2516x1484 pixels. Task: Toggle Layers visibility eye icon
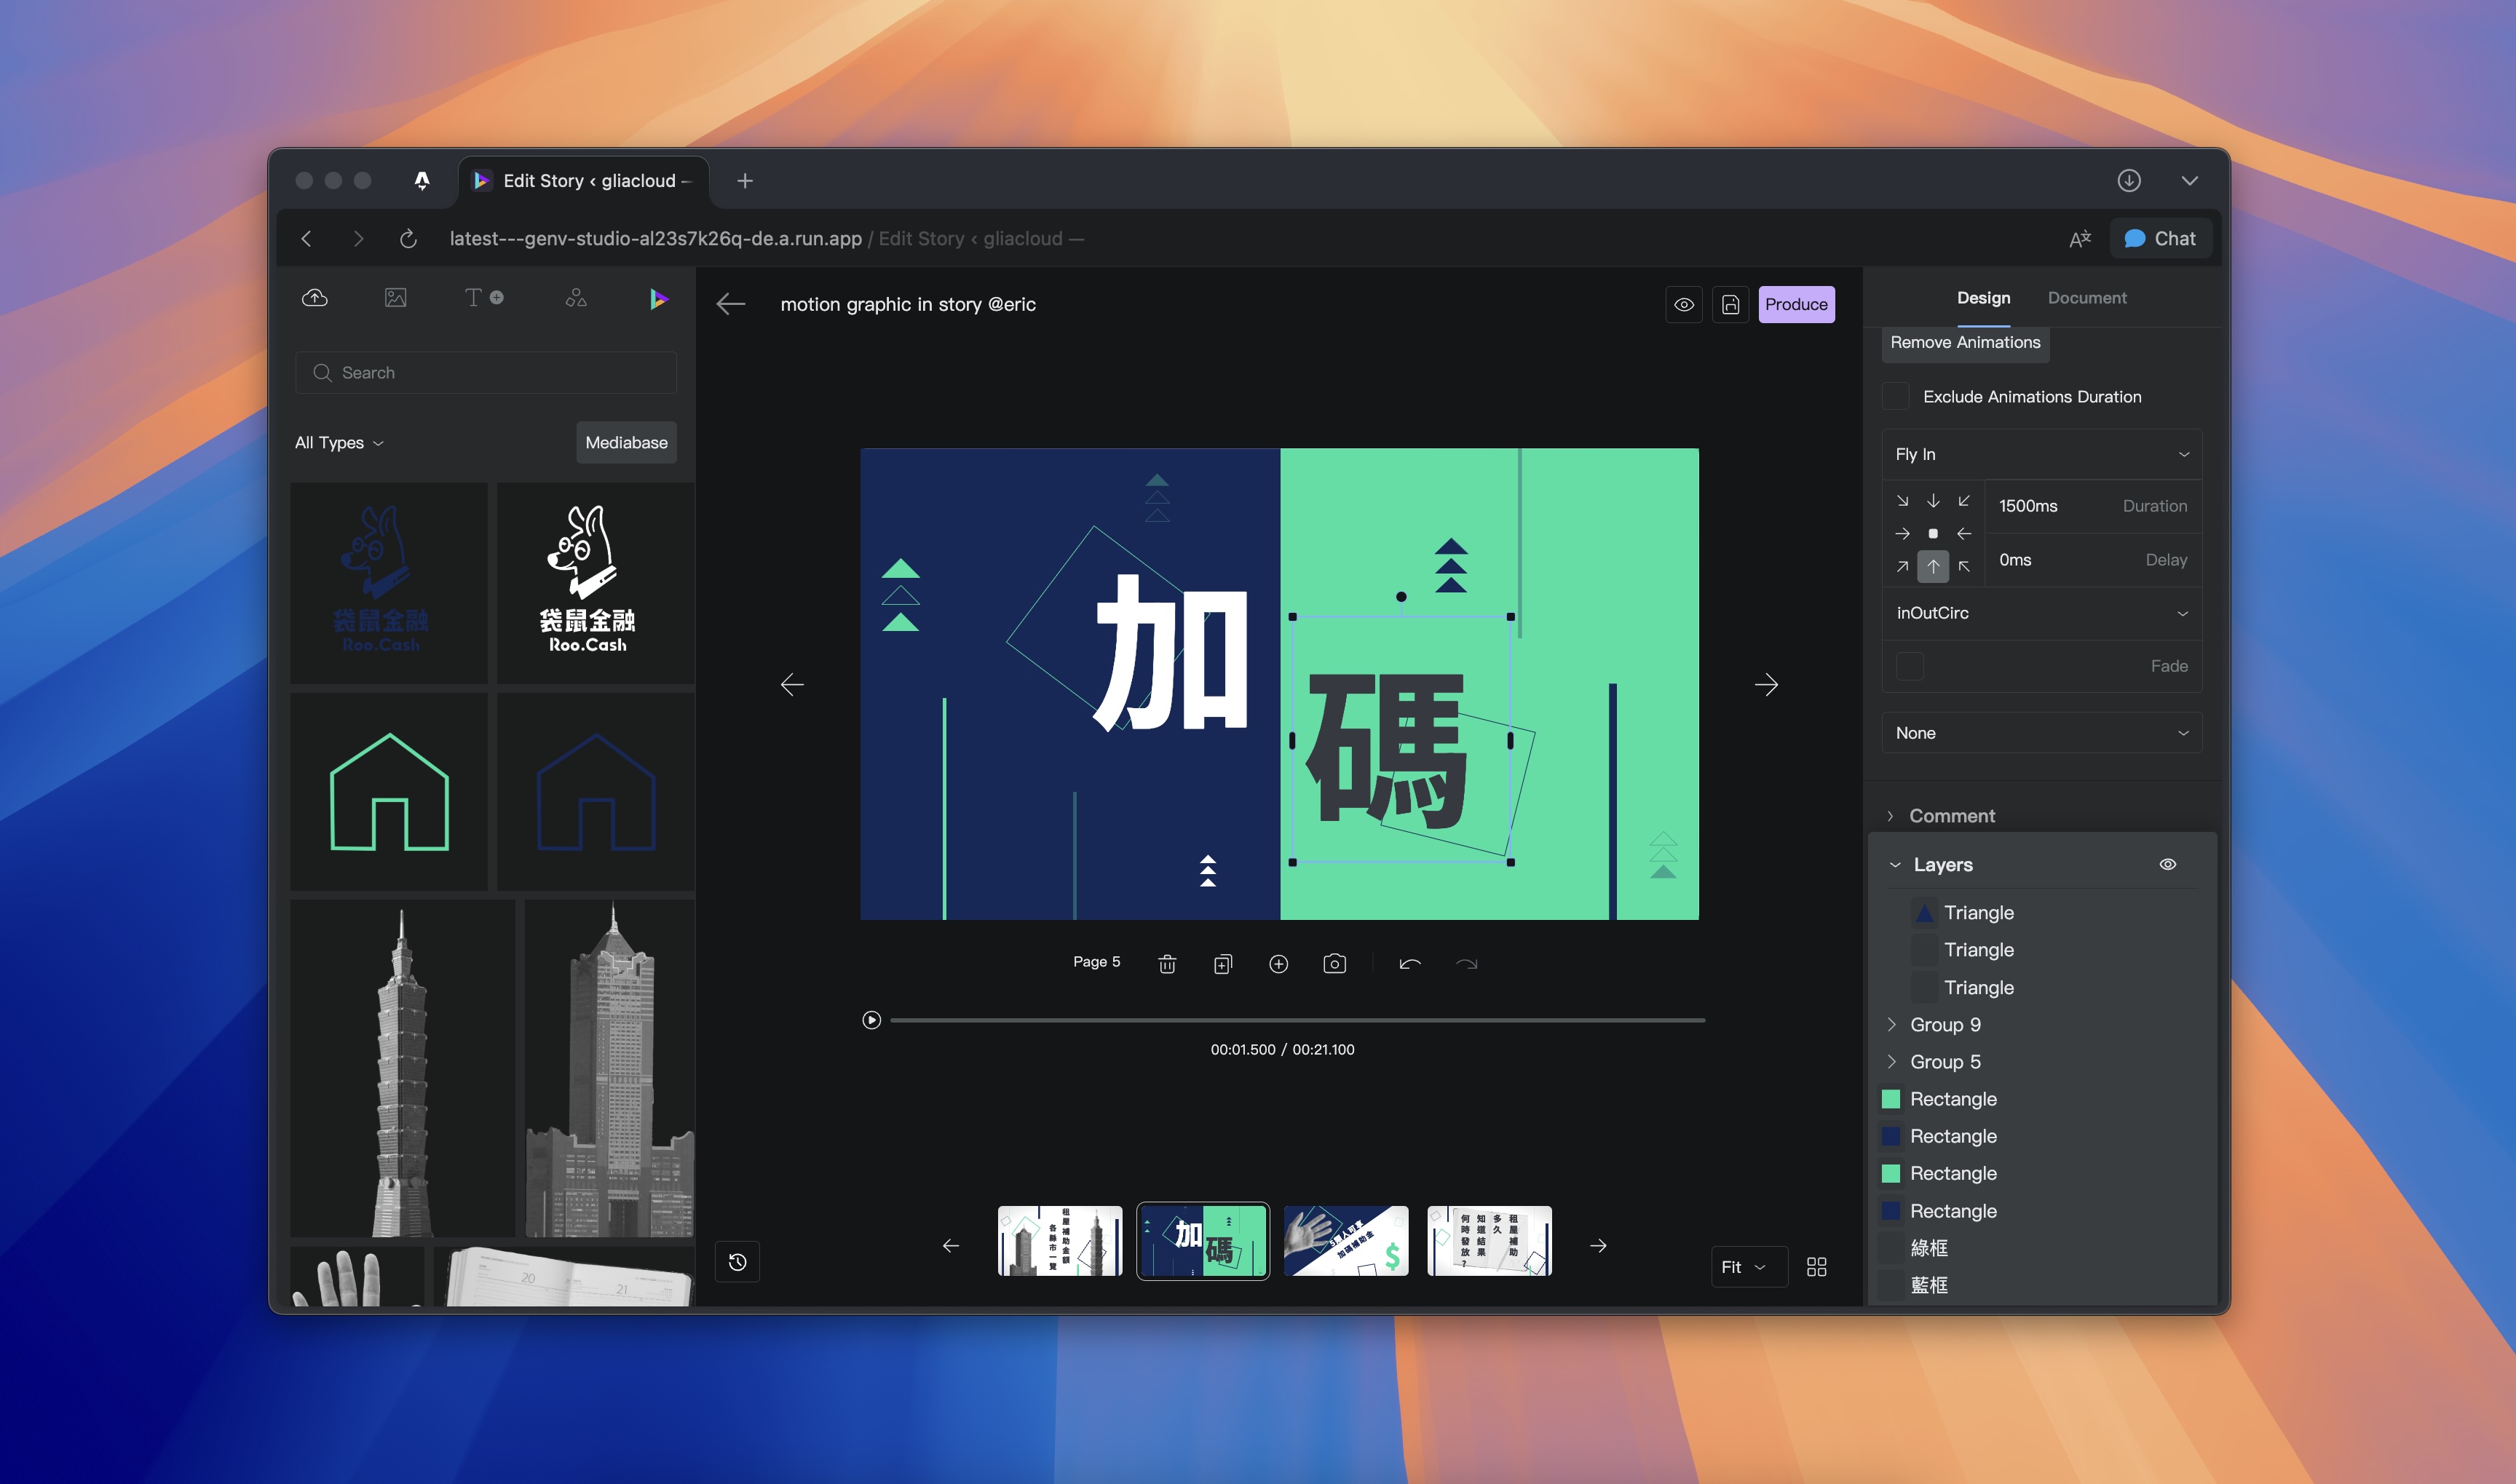(x=2167, y=865)
